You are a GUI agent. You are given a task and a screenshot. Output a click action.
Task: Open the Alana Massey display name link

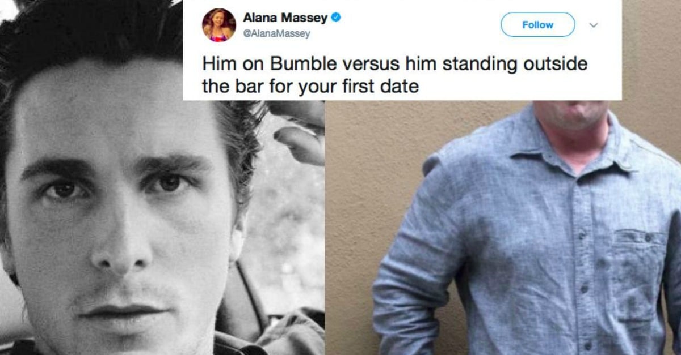[285, 18]
